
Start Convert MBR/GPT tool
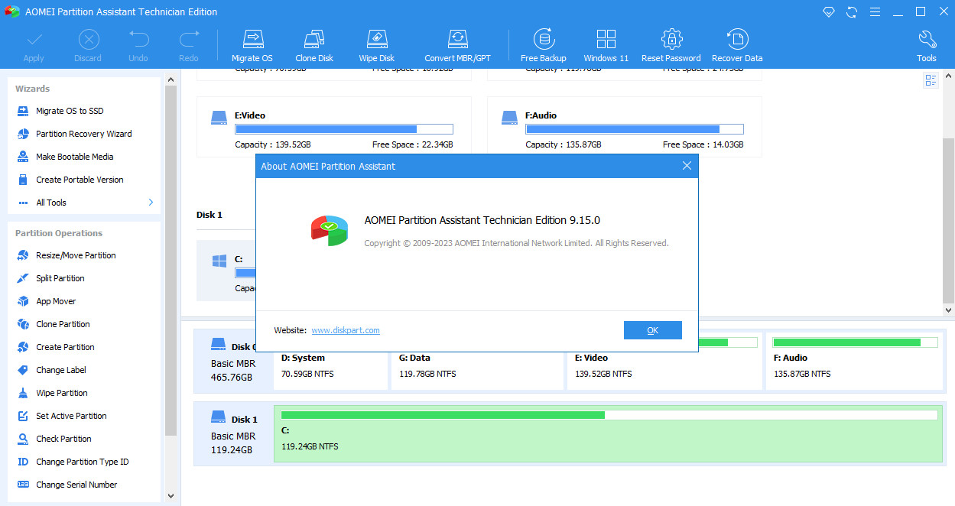point(457,46)
